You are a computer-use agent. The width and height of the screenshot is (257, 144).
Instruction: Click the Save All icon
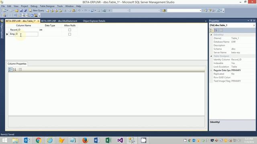[x=25, y=11]
